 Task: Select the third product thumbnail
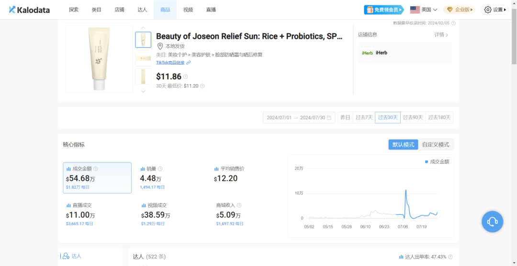pyautogui.click(x=143, y=76)
